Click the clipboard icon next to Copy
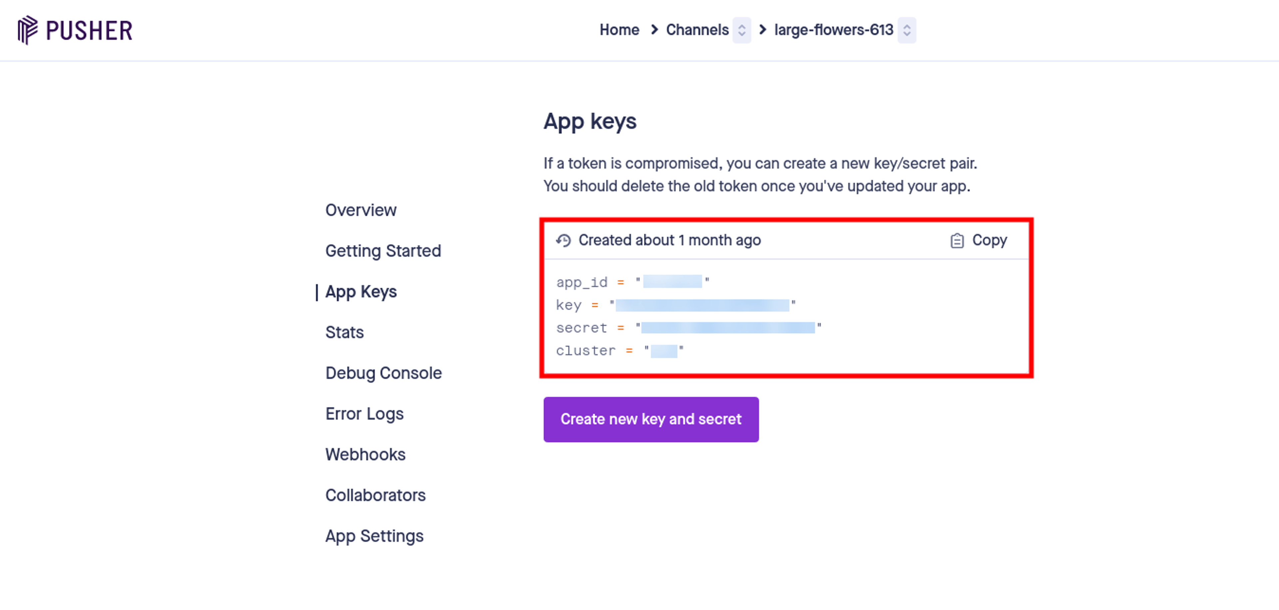 point(957,240)
